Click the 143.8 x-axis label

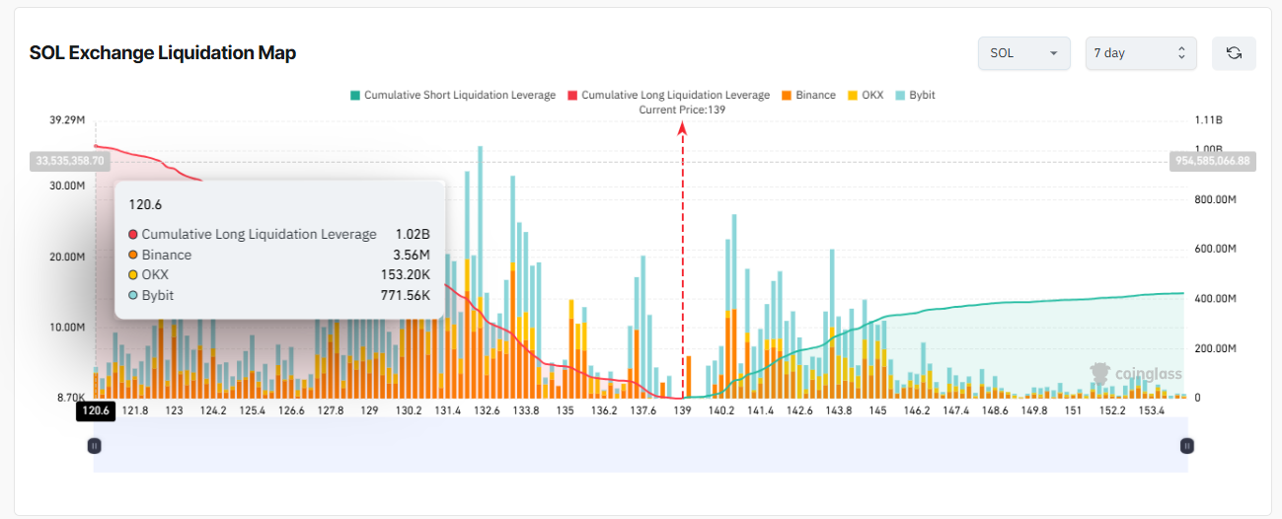click(839, 410)
